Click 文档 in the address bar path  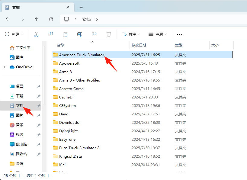86,19
